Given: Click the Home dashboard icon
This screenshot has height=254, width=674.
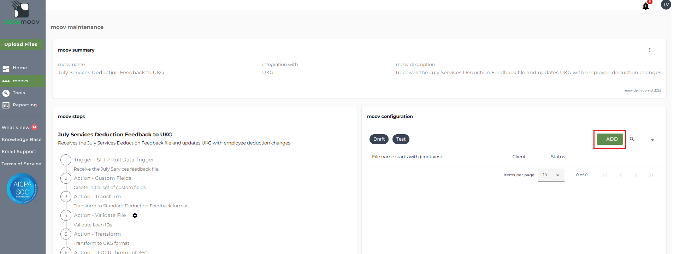Looking at the screenshot, I should point(6,69).
